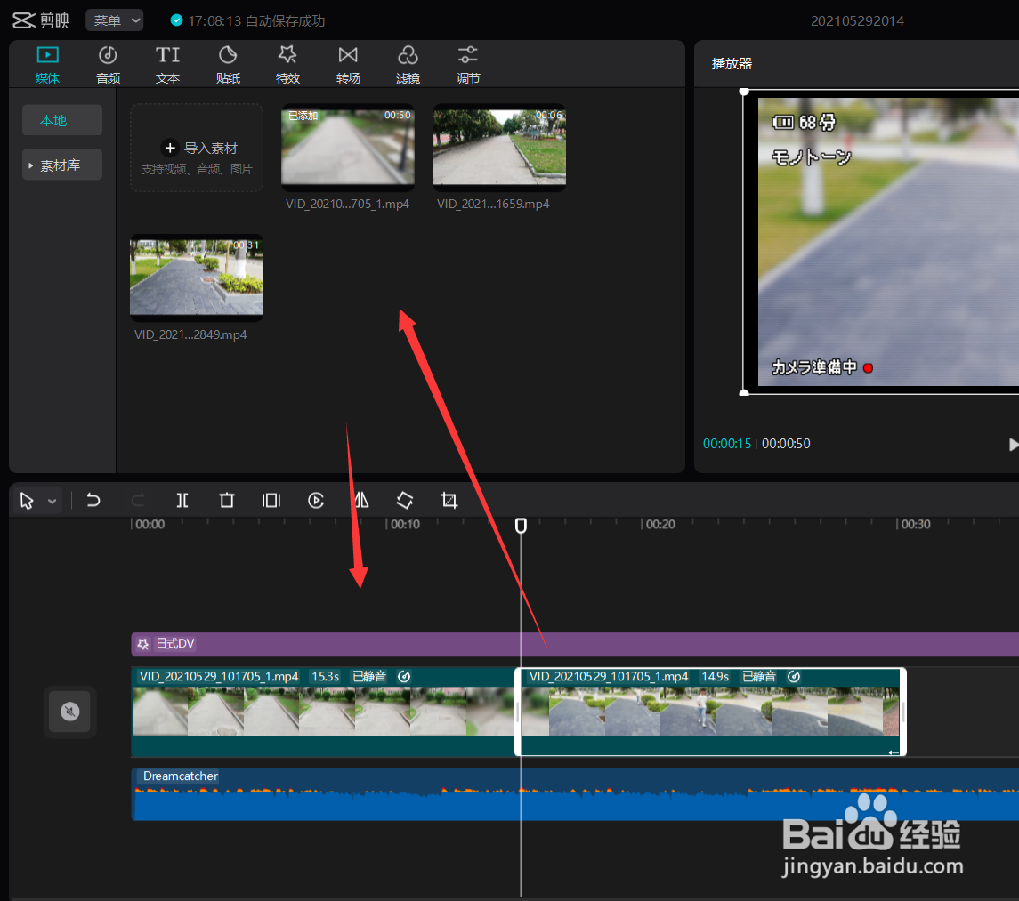Redo the last undone edit

pyautogui.click(x=138, y=500)
